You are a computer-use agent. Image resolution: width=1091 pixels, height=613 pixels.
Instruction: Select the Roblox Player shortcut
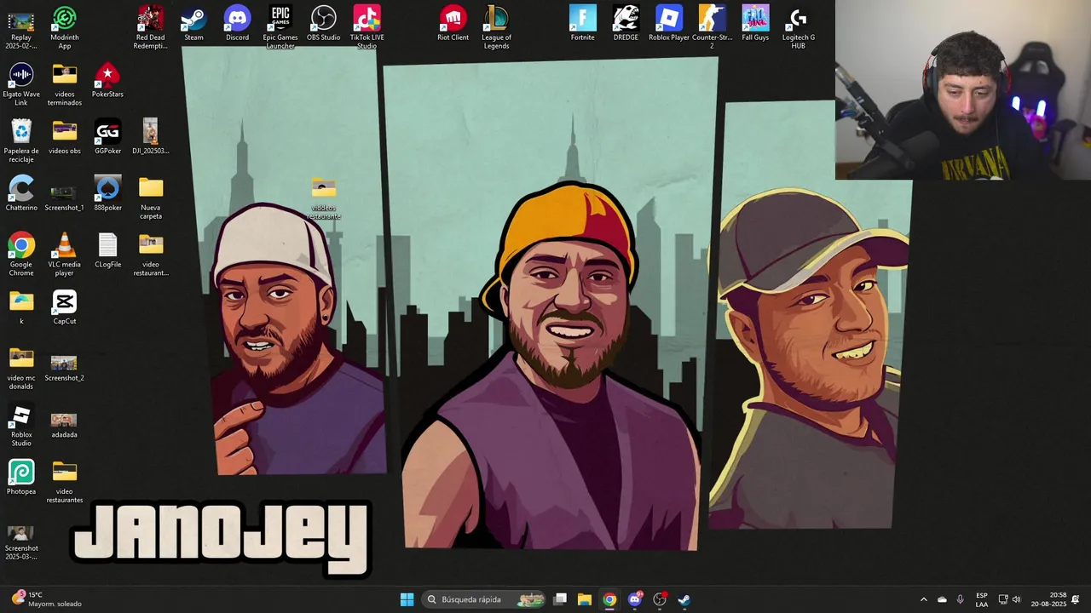[x=669, y=23]
